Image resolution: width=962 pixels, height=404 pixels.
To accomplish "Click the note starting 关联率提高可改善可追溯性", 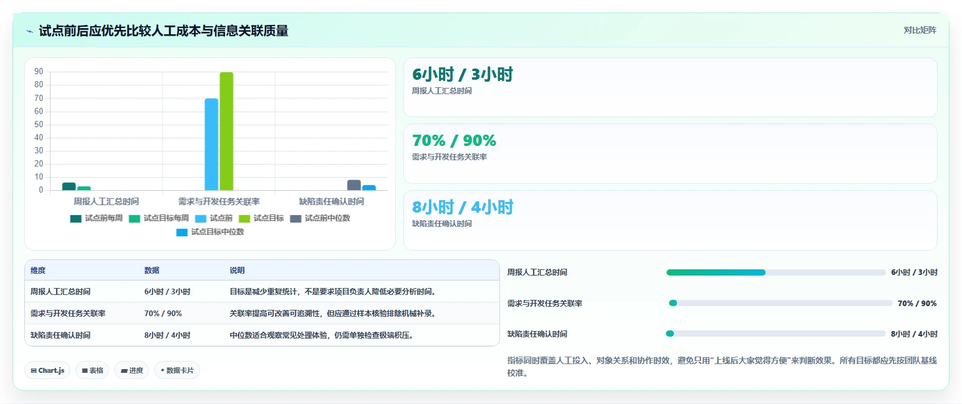I will coord(332,314).
